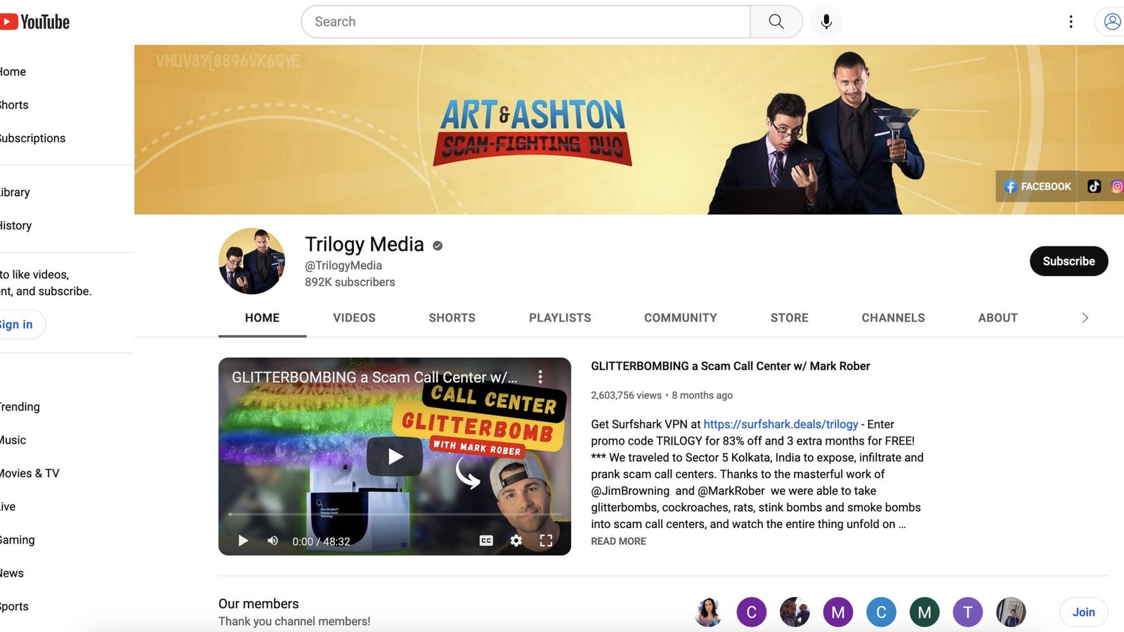Open the three-dot settings menu in header
The image size is (1124, 632).
pyautogui.click(x=1071, y=22)
